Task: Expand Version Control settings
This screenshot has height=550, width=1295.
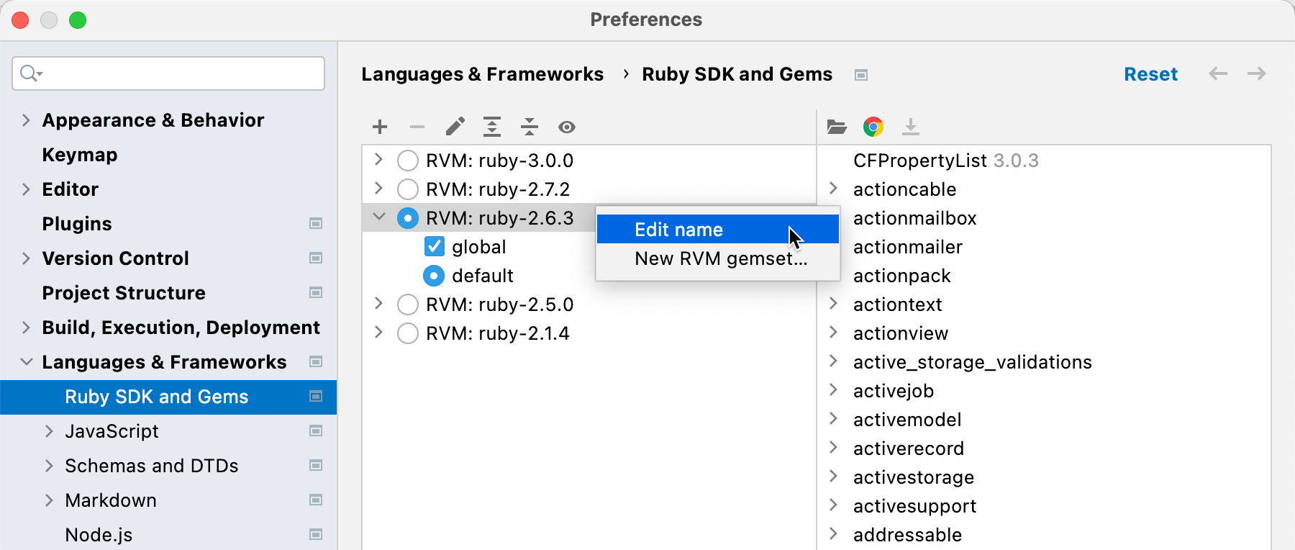Action: point(26,258)
